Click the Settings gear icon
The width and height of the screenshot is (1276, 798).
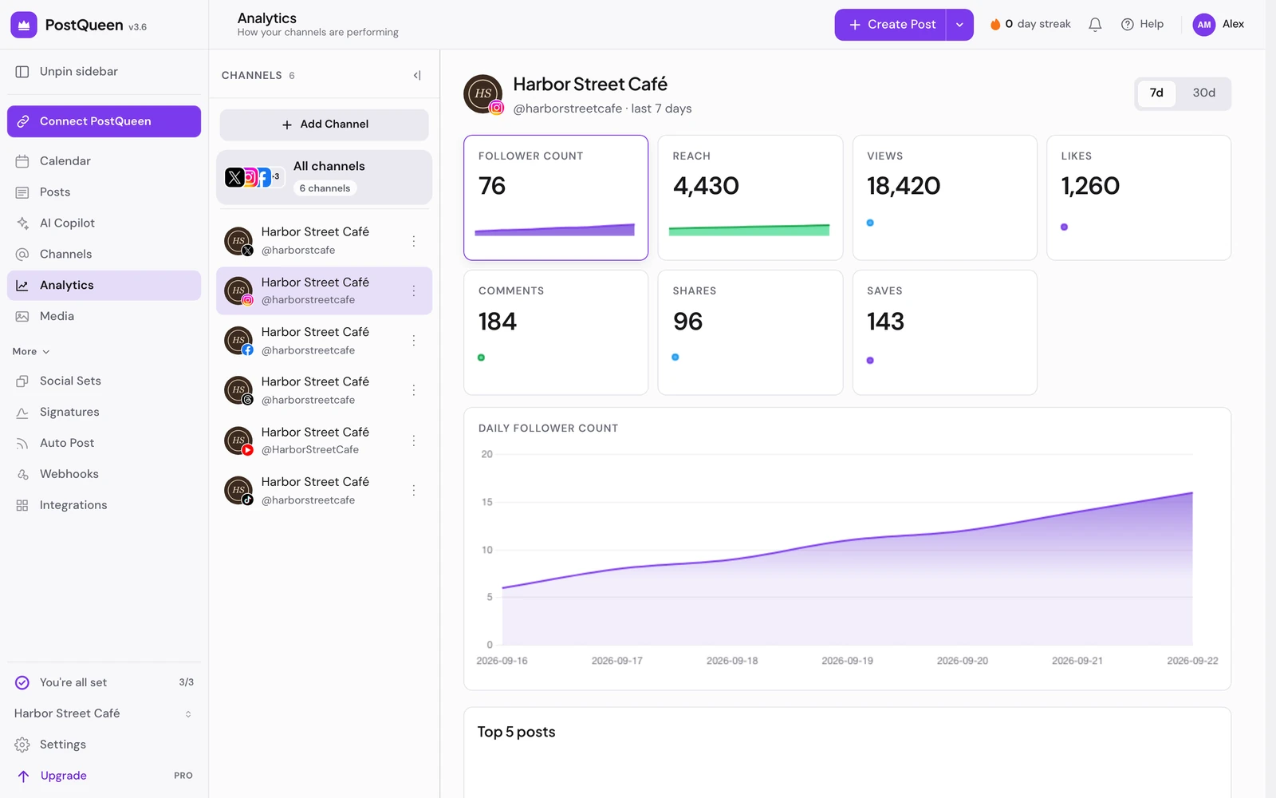[22, 745]
